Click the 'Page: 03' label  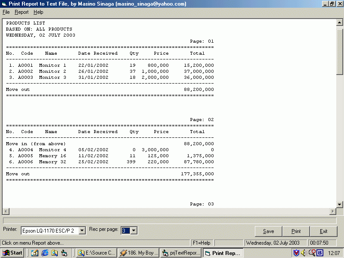202,204
